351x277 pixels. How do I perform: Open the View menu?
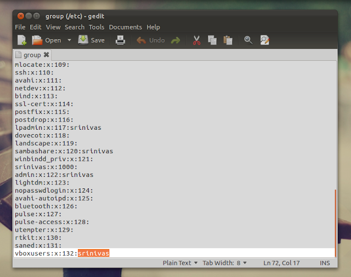pos(53,27)
